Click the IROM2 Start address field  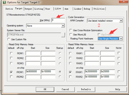click(33, 77)
